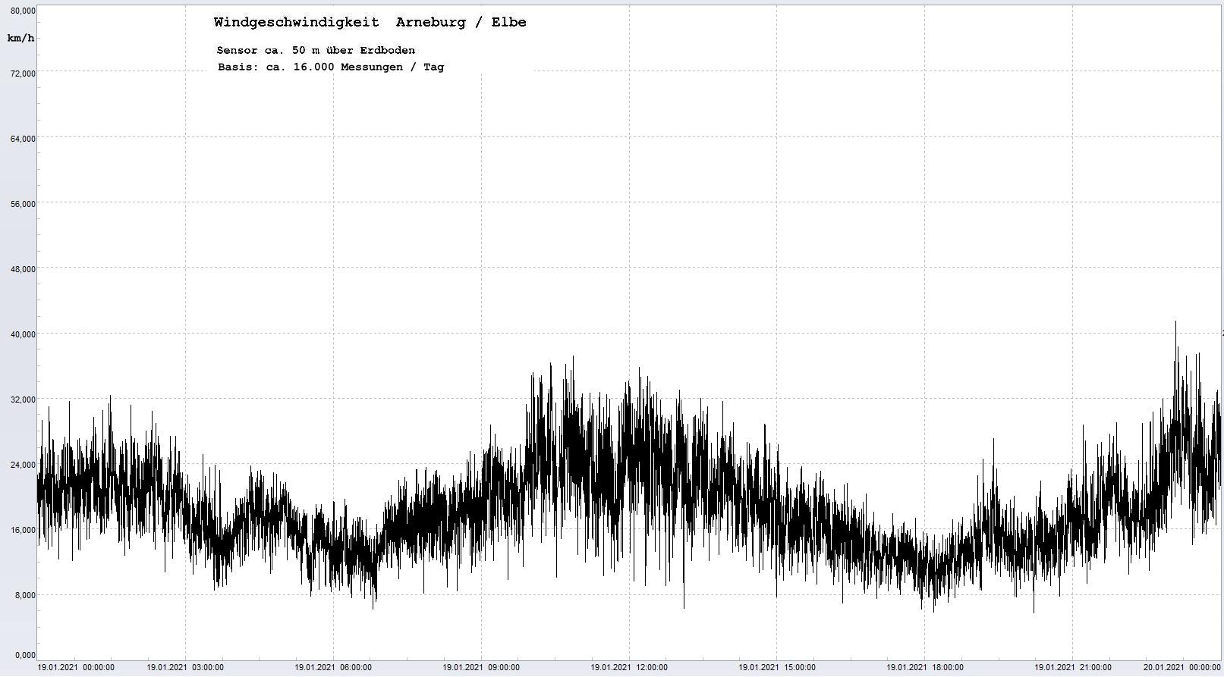Click the 19.01.2021 12:00:00 time label
The height and width of the screenshot is (677, 1224).
[629, 668]
